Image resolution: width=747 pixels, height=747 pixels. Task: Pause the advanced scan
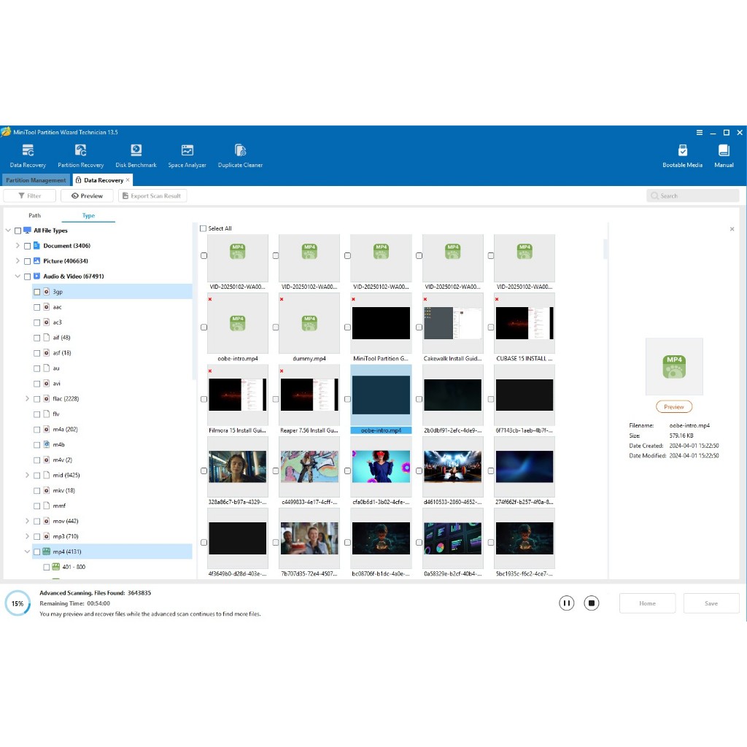tap(567, 603)
